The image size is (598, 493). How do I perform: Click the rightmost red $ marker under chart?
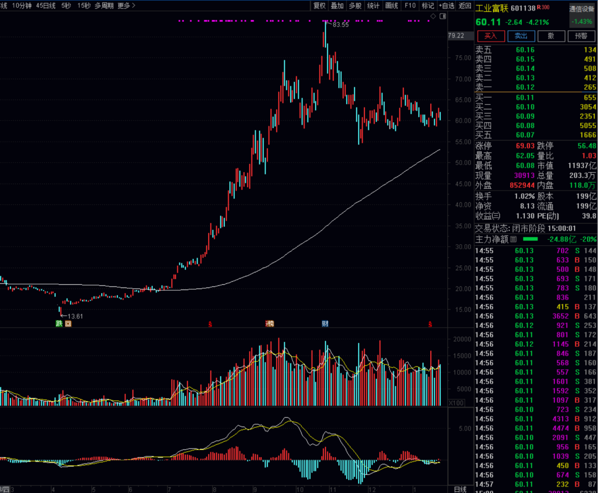430,323
